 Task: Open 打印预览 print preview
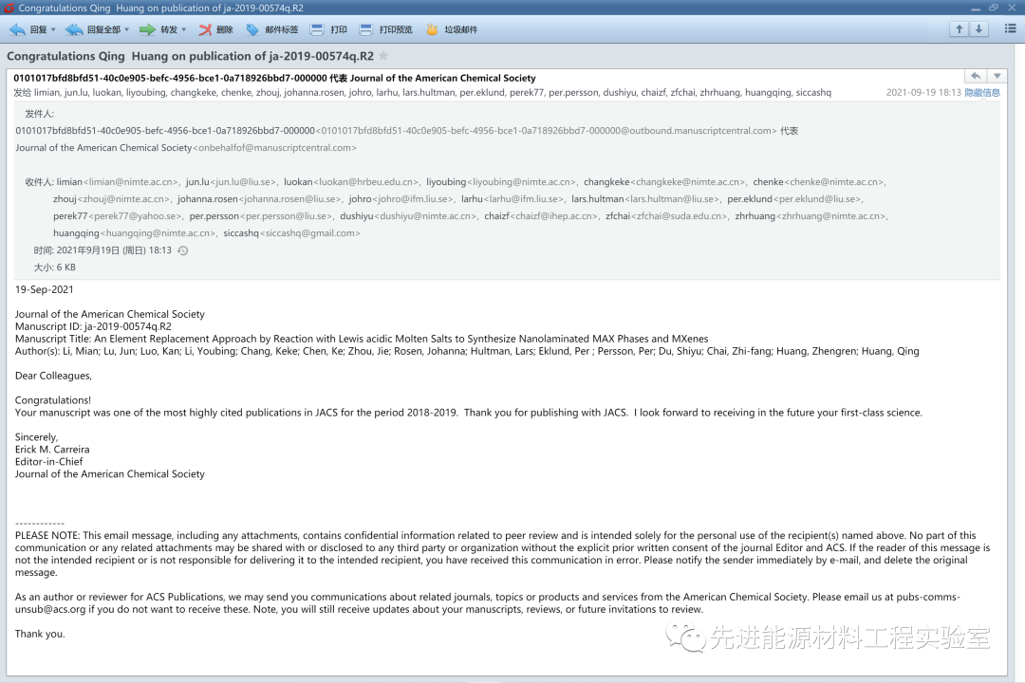(385, 29)
